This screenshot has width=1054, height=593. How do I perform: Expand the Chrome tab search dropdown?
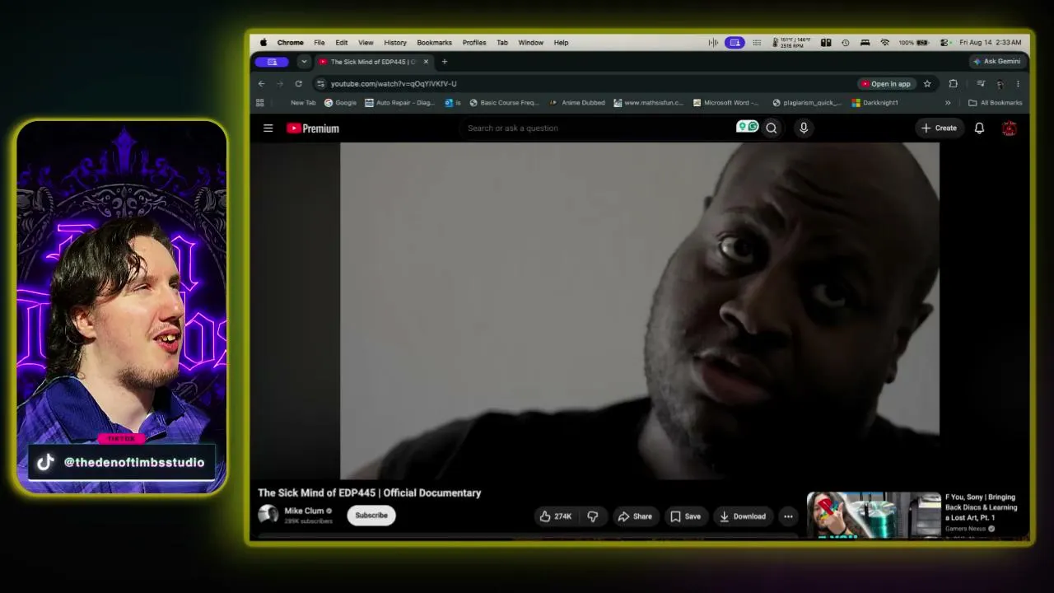(304, 62)
